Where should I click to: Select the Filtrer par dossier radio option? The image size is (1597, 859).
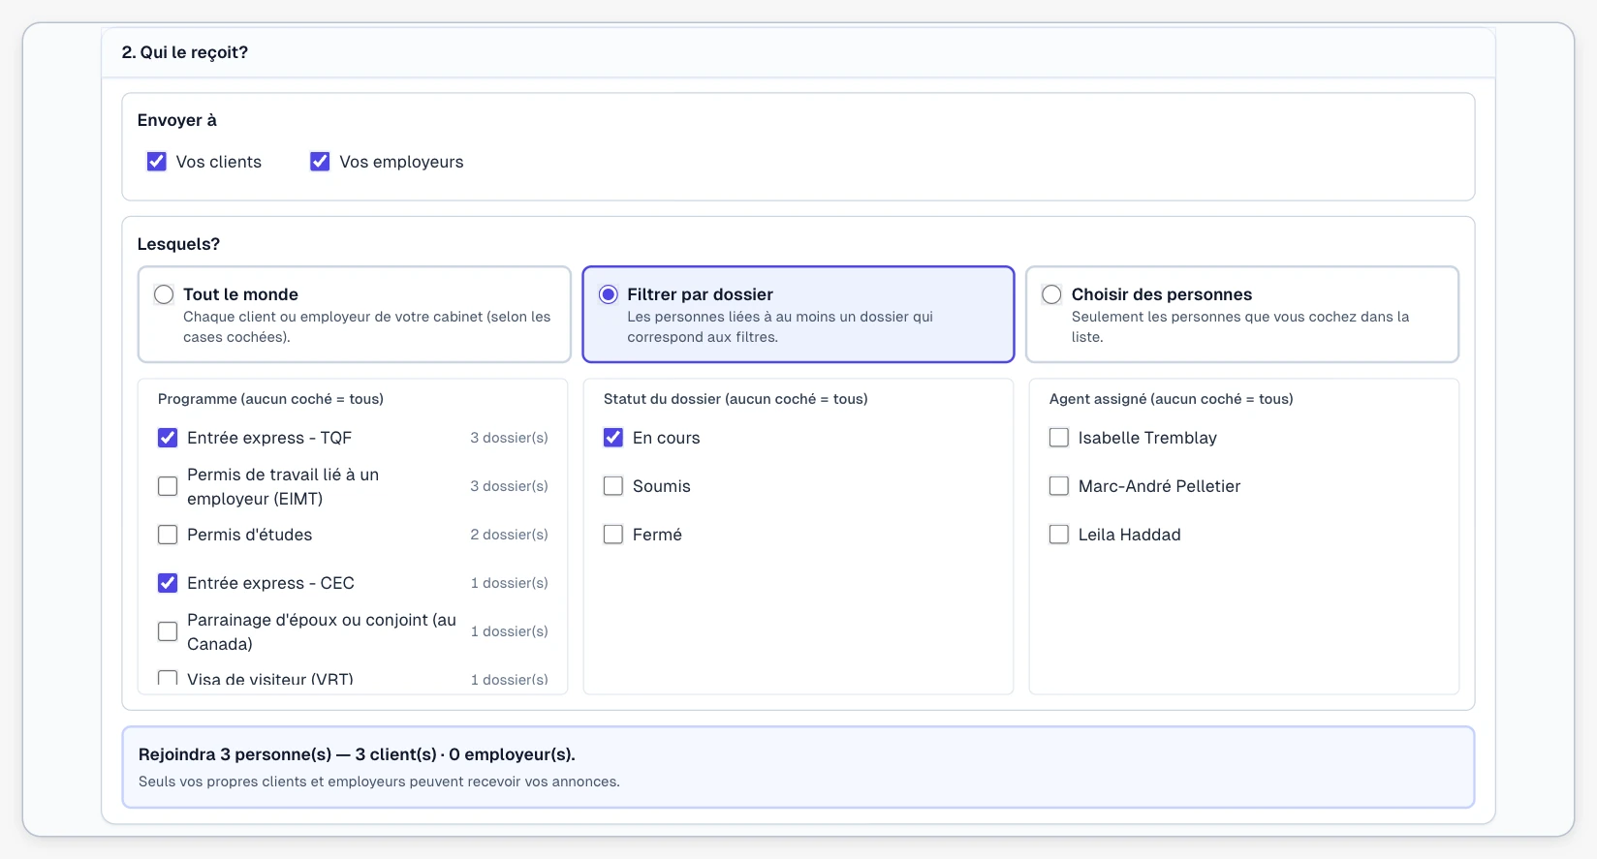tap(608, 294)
